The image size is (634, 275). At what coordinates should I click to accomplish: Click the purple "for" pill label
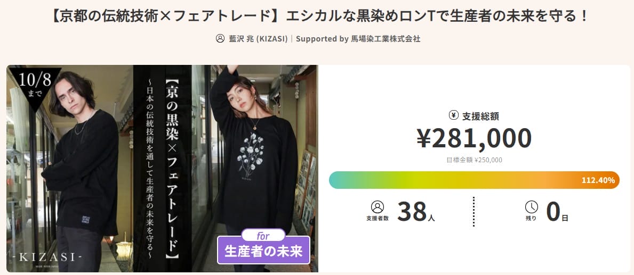(263, 236)
